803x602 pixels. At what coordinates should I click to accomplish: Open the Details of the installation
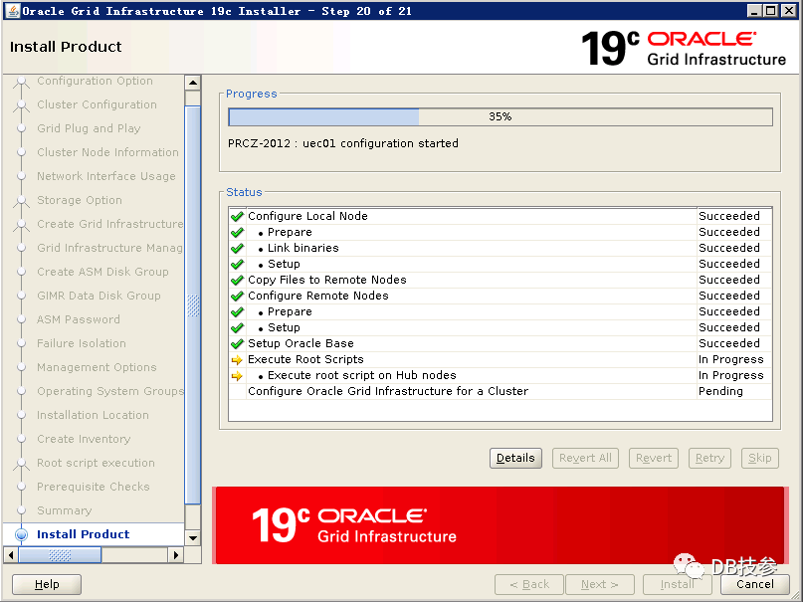pos(515,458)
